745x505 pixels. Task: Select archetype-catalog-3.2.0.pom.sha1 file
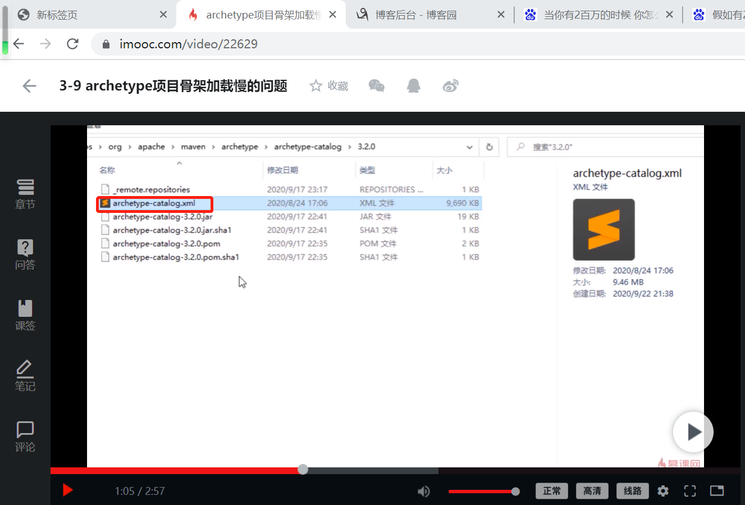[176, 257]
